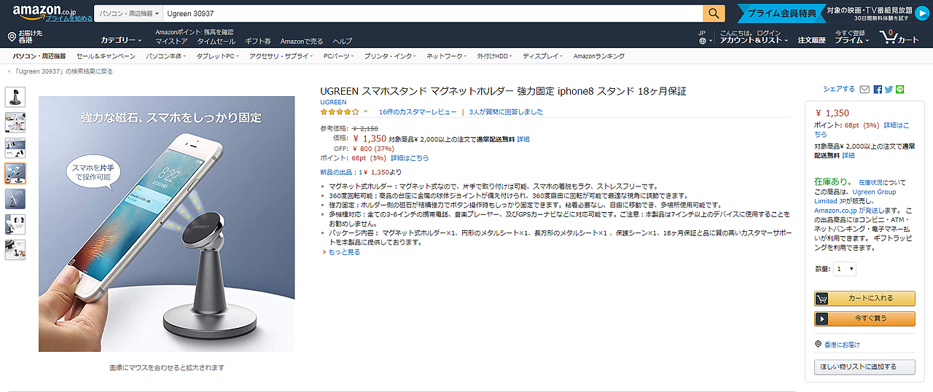Click 今すぐ買う buy now button
The width and height of the screenshot is (933, 392).
(x=864, y=318)
